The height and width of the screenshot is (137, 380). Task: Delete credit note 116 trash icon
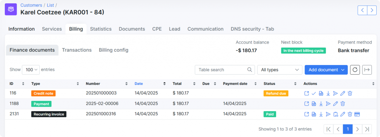click(350, 93)
